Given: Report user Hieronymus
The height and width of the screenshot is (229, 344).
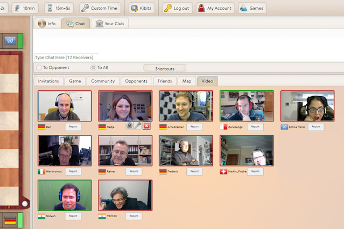Looking at the screenshot, I should click(x=73, y=171).
